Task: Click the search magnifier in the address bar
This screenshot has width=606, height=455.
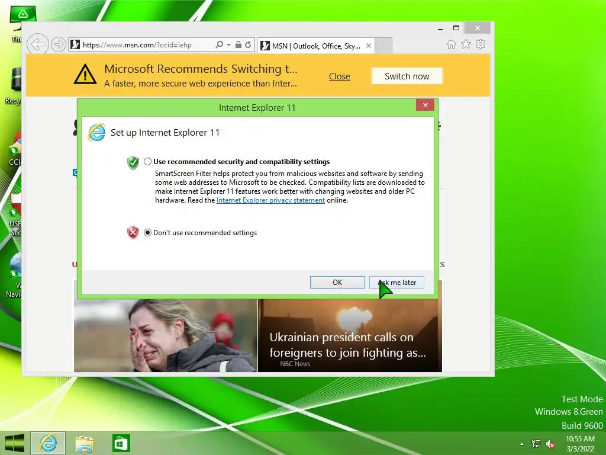Action: pyautogui.click(x=219, y=44)
